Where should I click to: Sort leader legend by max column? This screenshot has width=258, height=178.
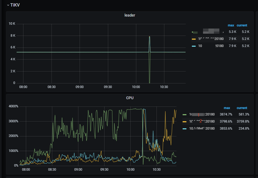[x=231, y=25]
